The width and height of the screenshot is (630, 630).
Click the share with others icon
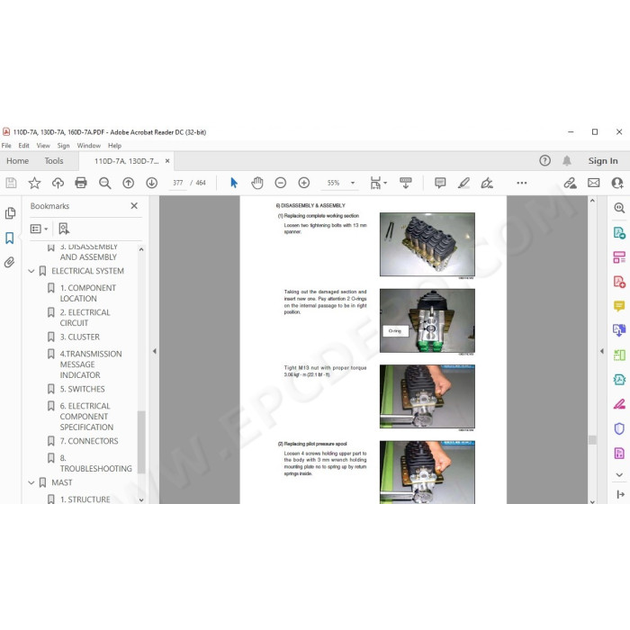click(x=616, y=183)
